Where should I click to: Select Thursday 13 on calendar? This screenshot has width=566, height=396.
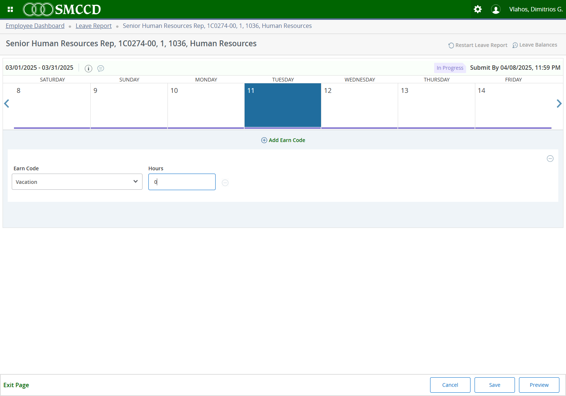[436, 106]
